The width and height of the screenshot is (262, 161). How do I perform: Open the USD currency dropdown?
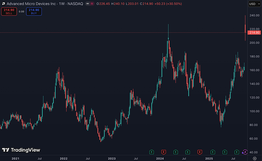[x=255, y=4]
